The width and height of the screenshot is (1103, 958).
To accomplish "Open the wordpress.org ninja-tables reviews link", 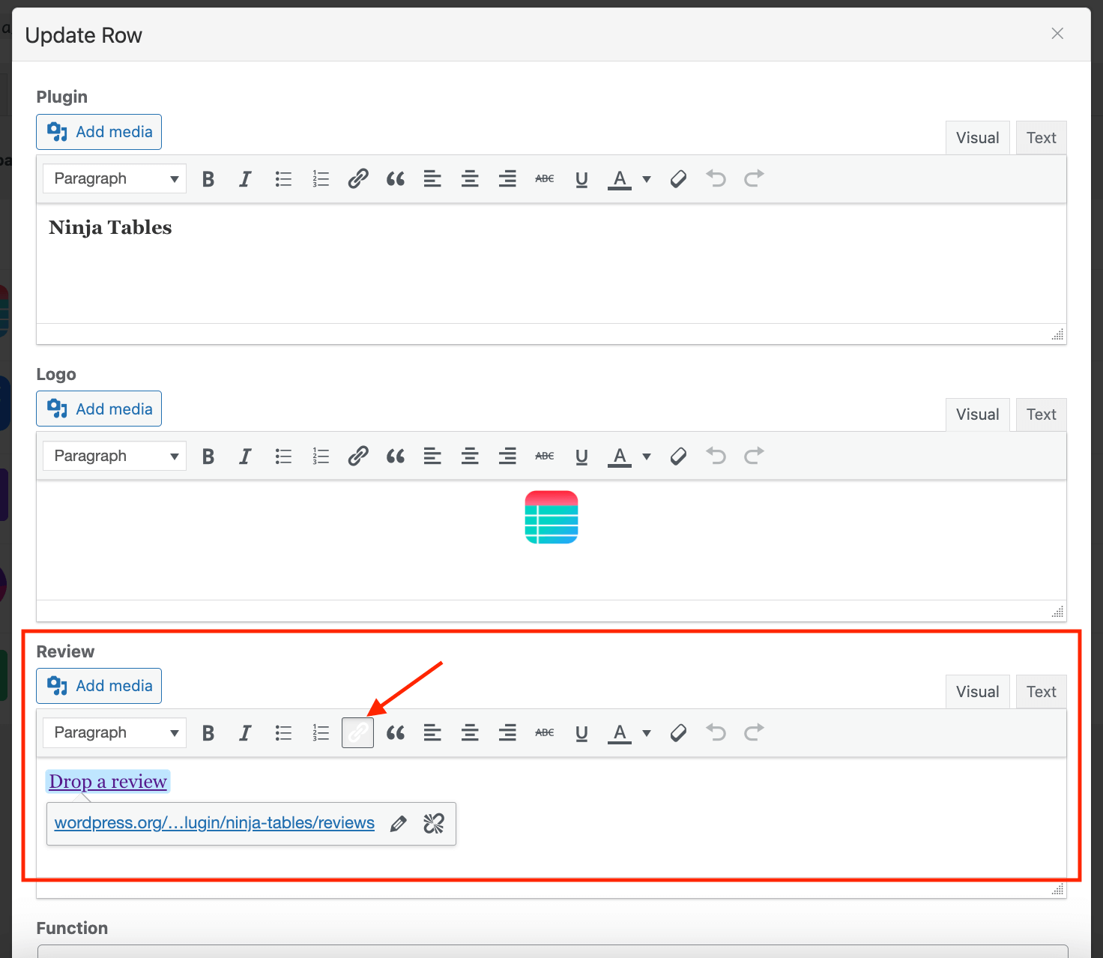I will pos(214,823).
